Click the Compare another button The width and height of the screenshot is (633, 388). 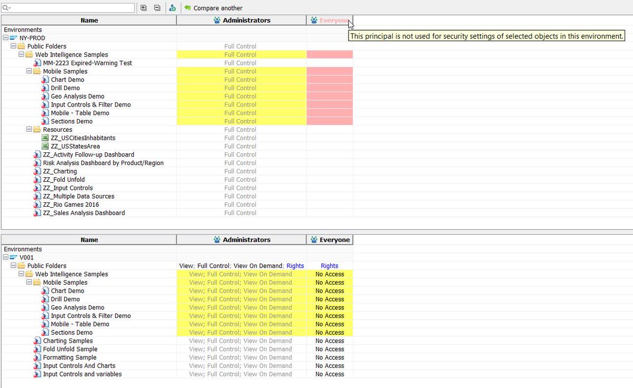tap(213, 8)
